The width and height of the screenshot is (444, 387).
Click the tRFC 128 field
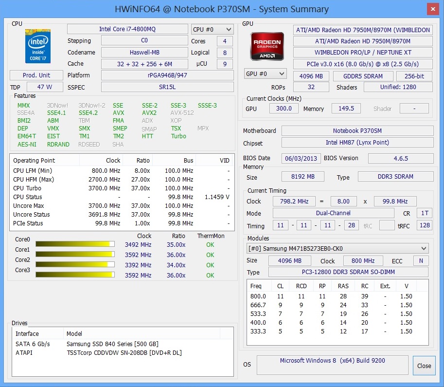(x=425, y=225)
